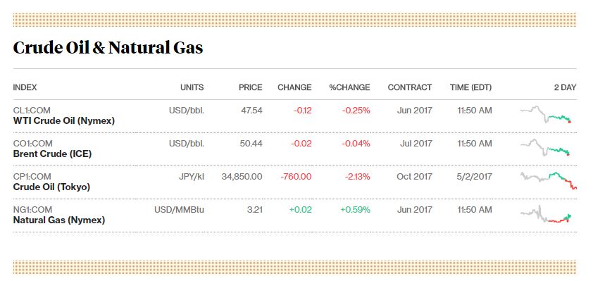Open the Crude Oil (Tokyo) link
The width and height of the screenshot is (605, 281).
(51, 187)
